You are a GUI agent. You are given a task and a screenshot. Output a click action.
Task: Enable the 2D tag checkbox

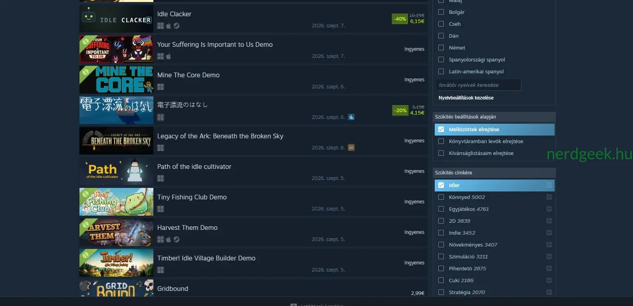coord(441,221)
